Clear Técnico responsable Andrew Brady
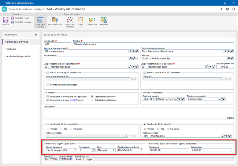 224,99
